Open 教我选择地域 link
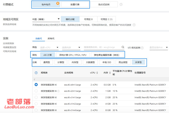 (x=10, y=24)
